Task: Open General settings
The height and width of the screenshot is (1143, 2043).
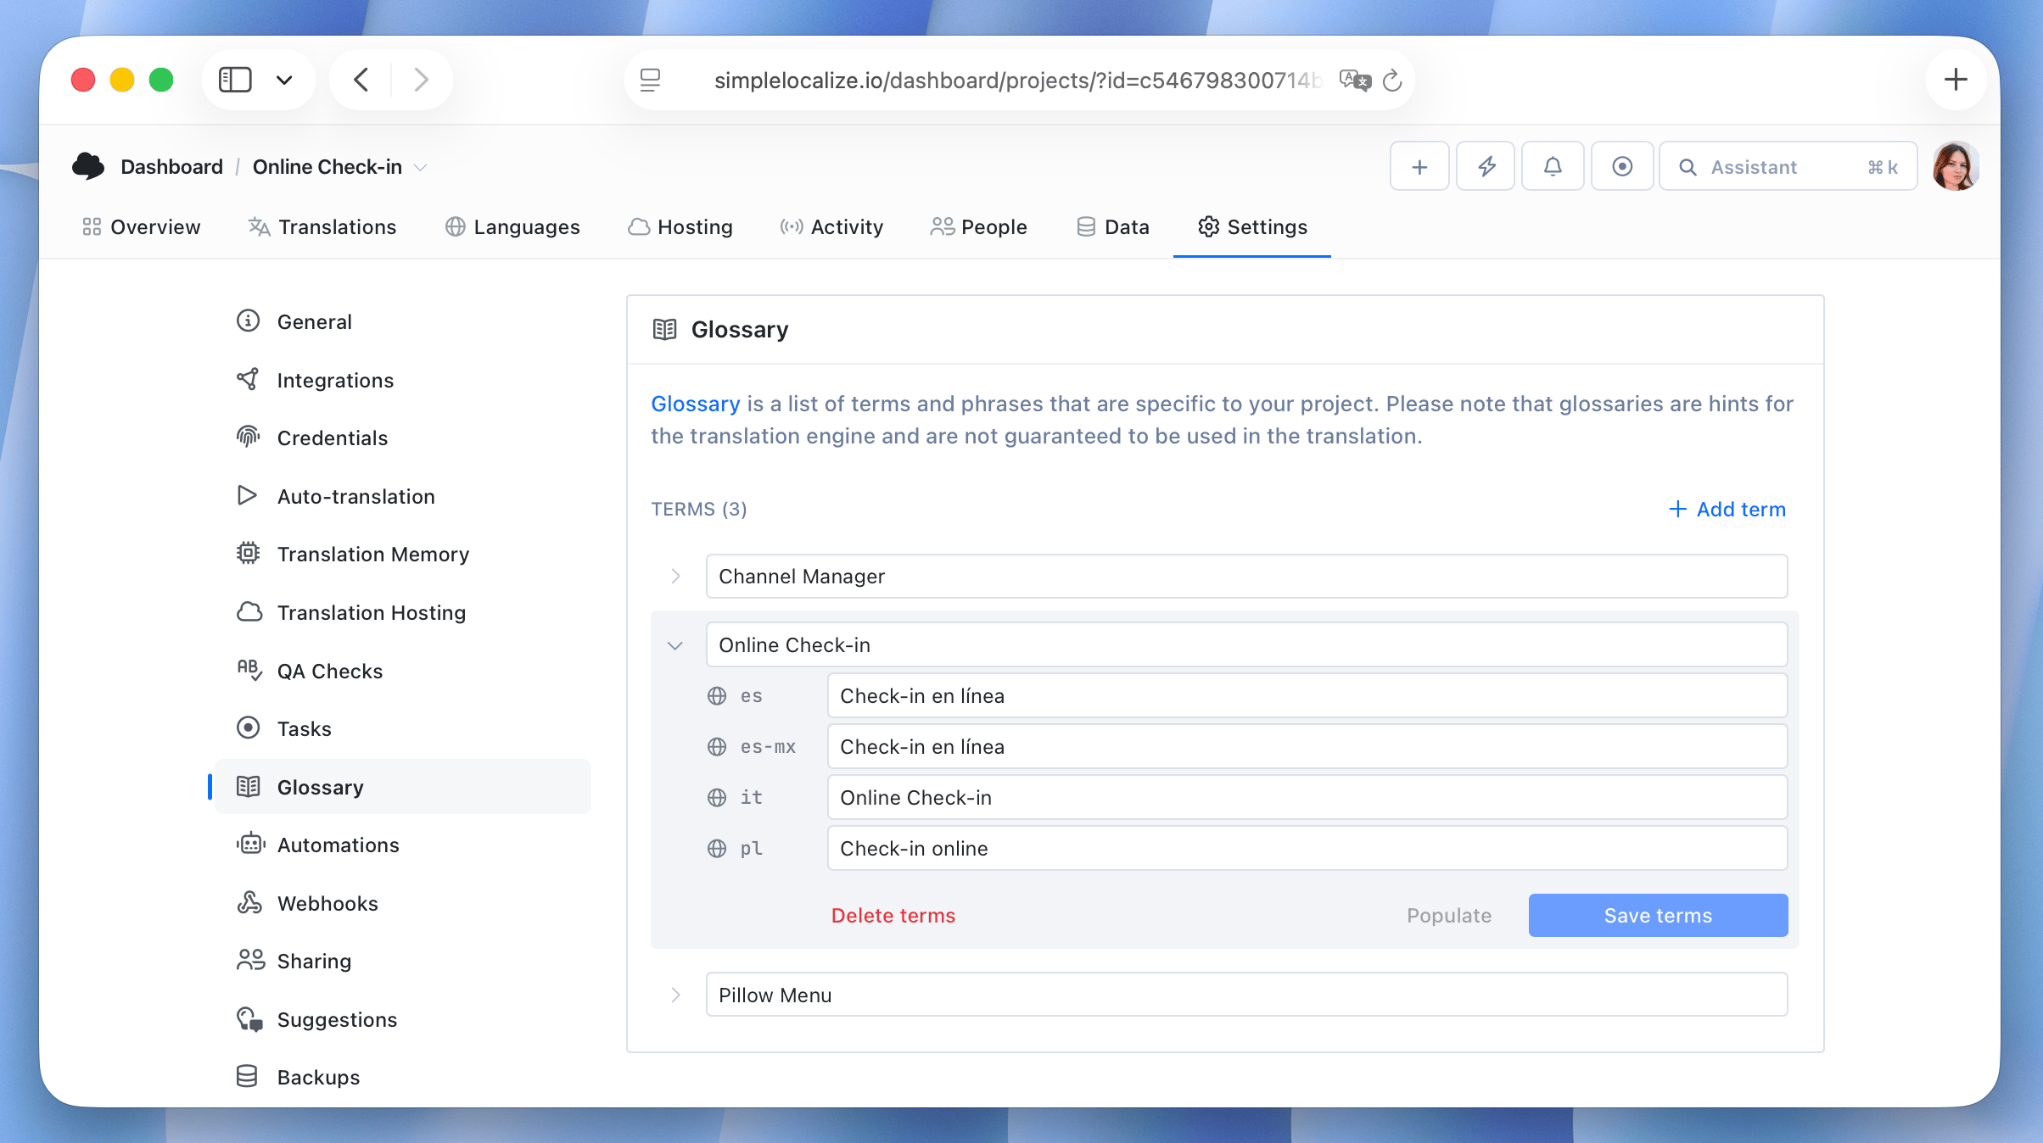Action: [x=403, y=321]
